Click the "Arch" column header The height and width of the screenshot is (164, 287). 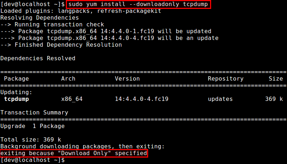coord(68,79)
